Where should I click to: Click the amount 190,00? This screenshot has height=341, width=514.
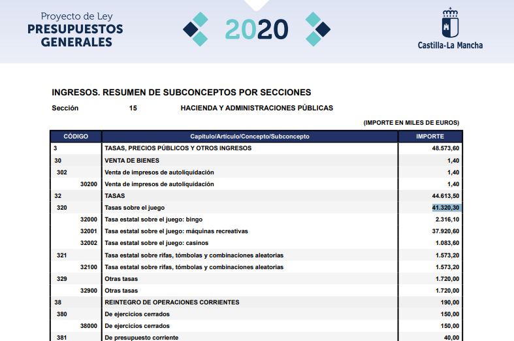point(450,302)
